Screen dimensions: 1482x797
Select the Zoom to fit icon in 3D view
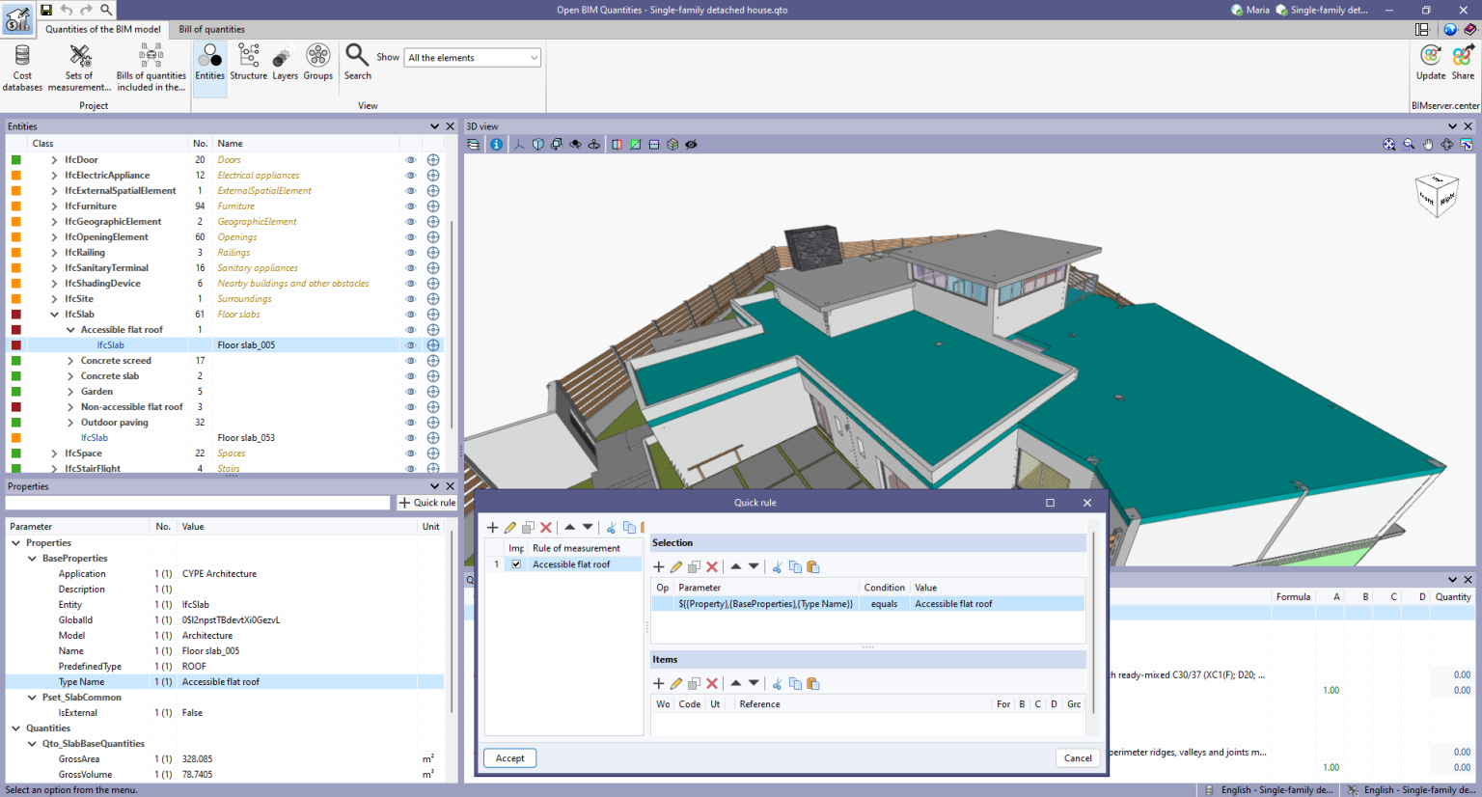[1388, 143]
